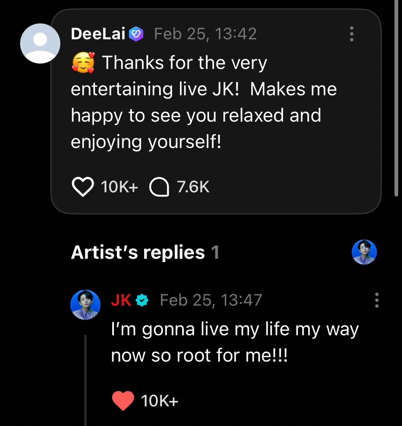Viewport: 402px width, 426px height.
Task: View JK's profile picture beside his reply
Action: [85, 304]
